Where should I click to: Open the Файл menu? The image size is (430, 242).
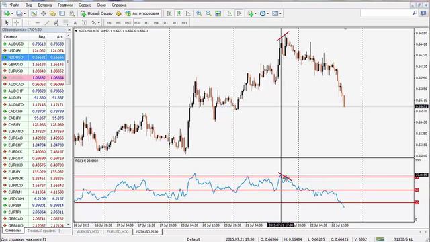pos(15,5)
